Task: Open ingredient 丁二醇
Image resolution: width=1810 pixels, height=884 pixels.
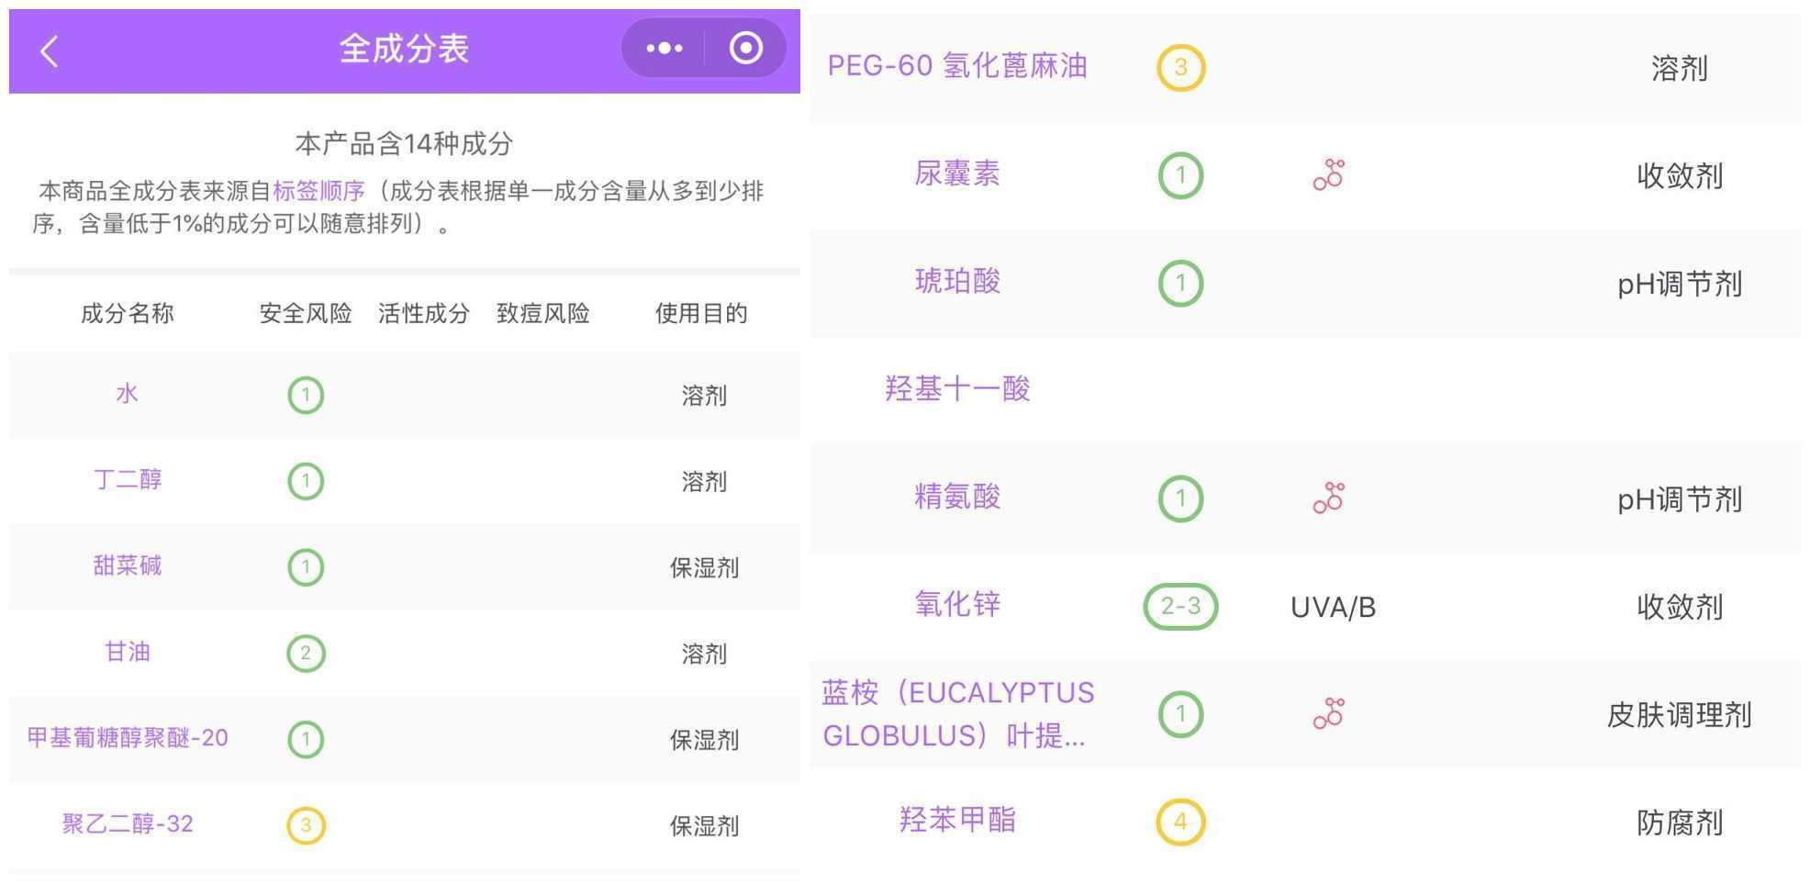Action: pyautogui.click(x=128, y=479)
